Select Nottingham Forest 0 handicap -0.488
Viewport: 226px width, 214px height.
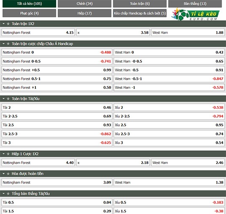pyautogui.click(x=57, y=52)
